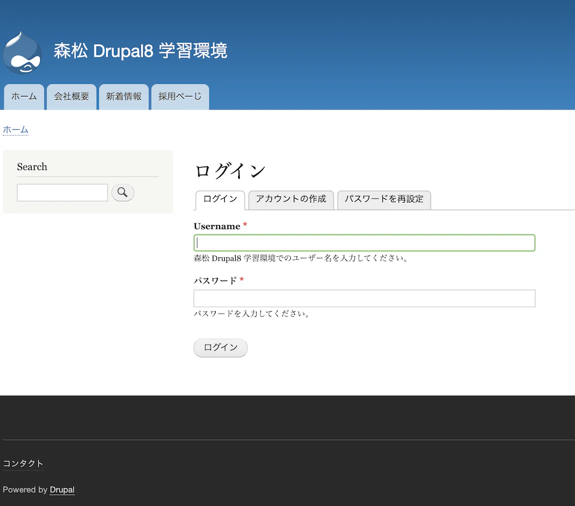Go to the 新着情報 navigation tab
575x506 pixels.
[x=124, y=96]
